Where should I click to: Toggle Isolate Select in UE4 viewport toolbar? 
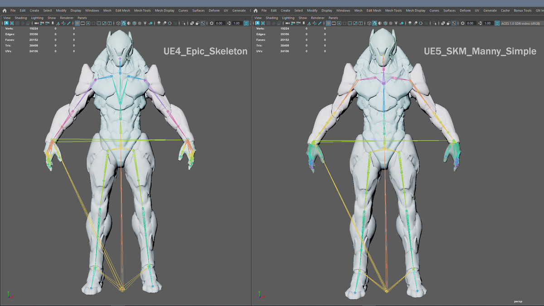pos(183,23)
